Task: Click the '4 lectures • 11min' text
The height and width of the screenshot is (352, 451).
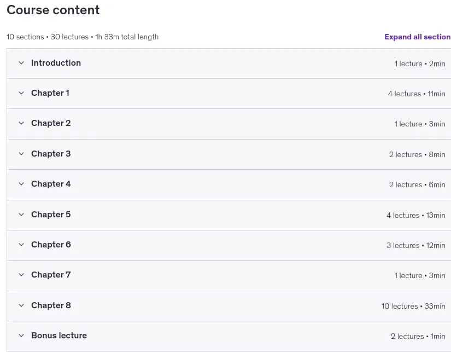Action: click(x=417, y=94)
